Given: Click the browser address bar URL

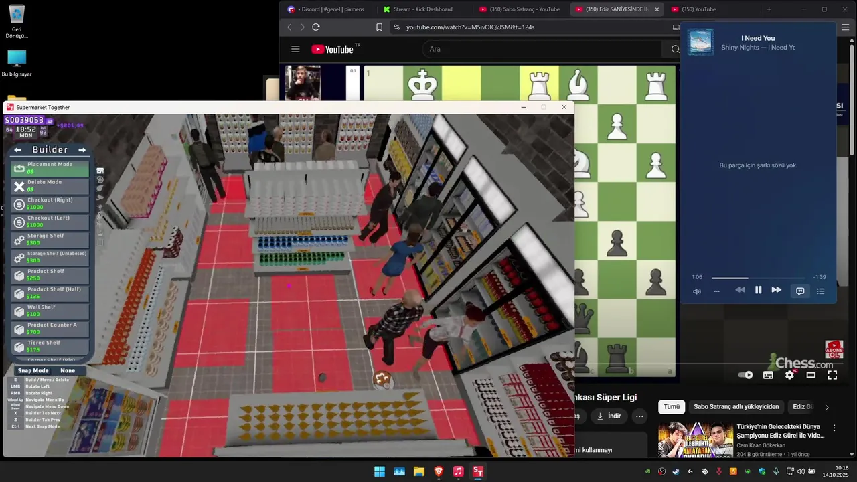Looking at the screenshot, I should pyautogui.click(x=470, y=27).
